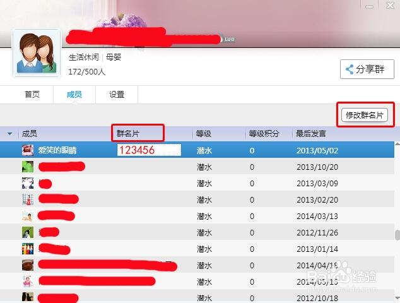Sort by 最后发言 column header
The width and height of the screenshot is (400, 303).
(x=310, y=133)
